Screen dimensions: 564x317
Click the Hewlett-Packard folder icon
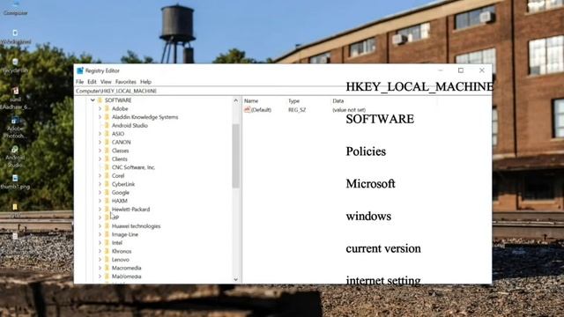tap(107, 209)
